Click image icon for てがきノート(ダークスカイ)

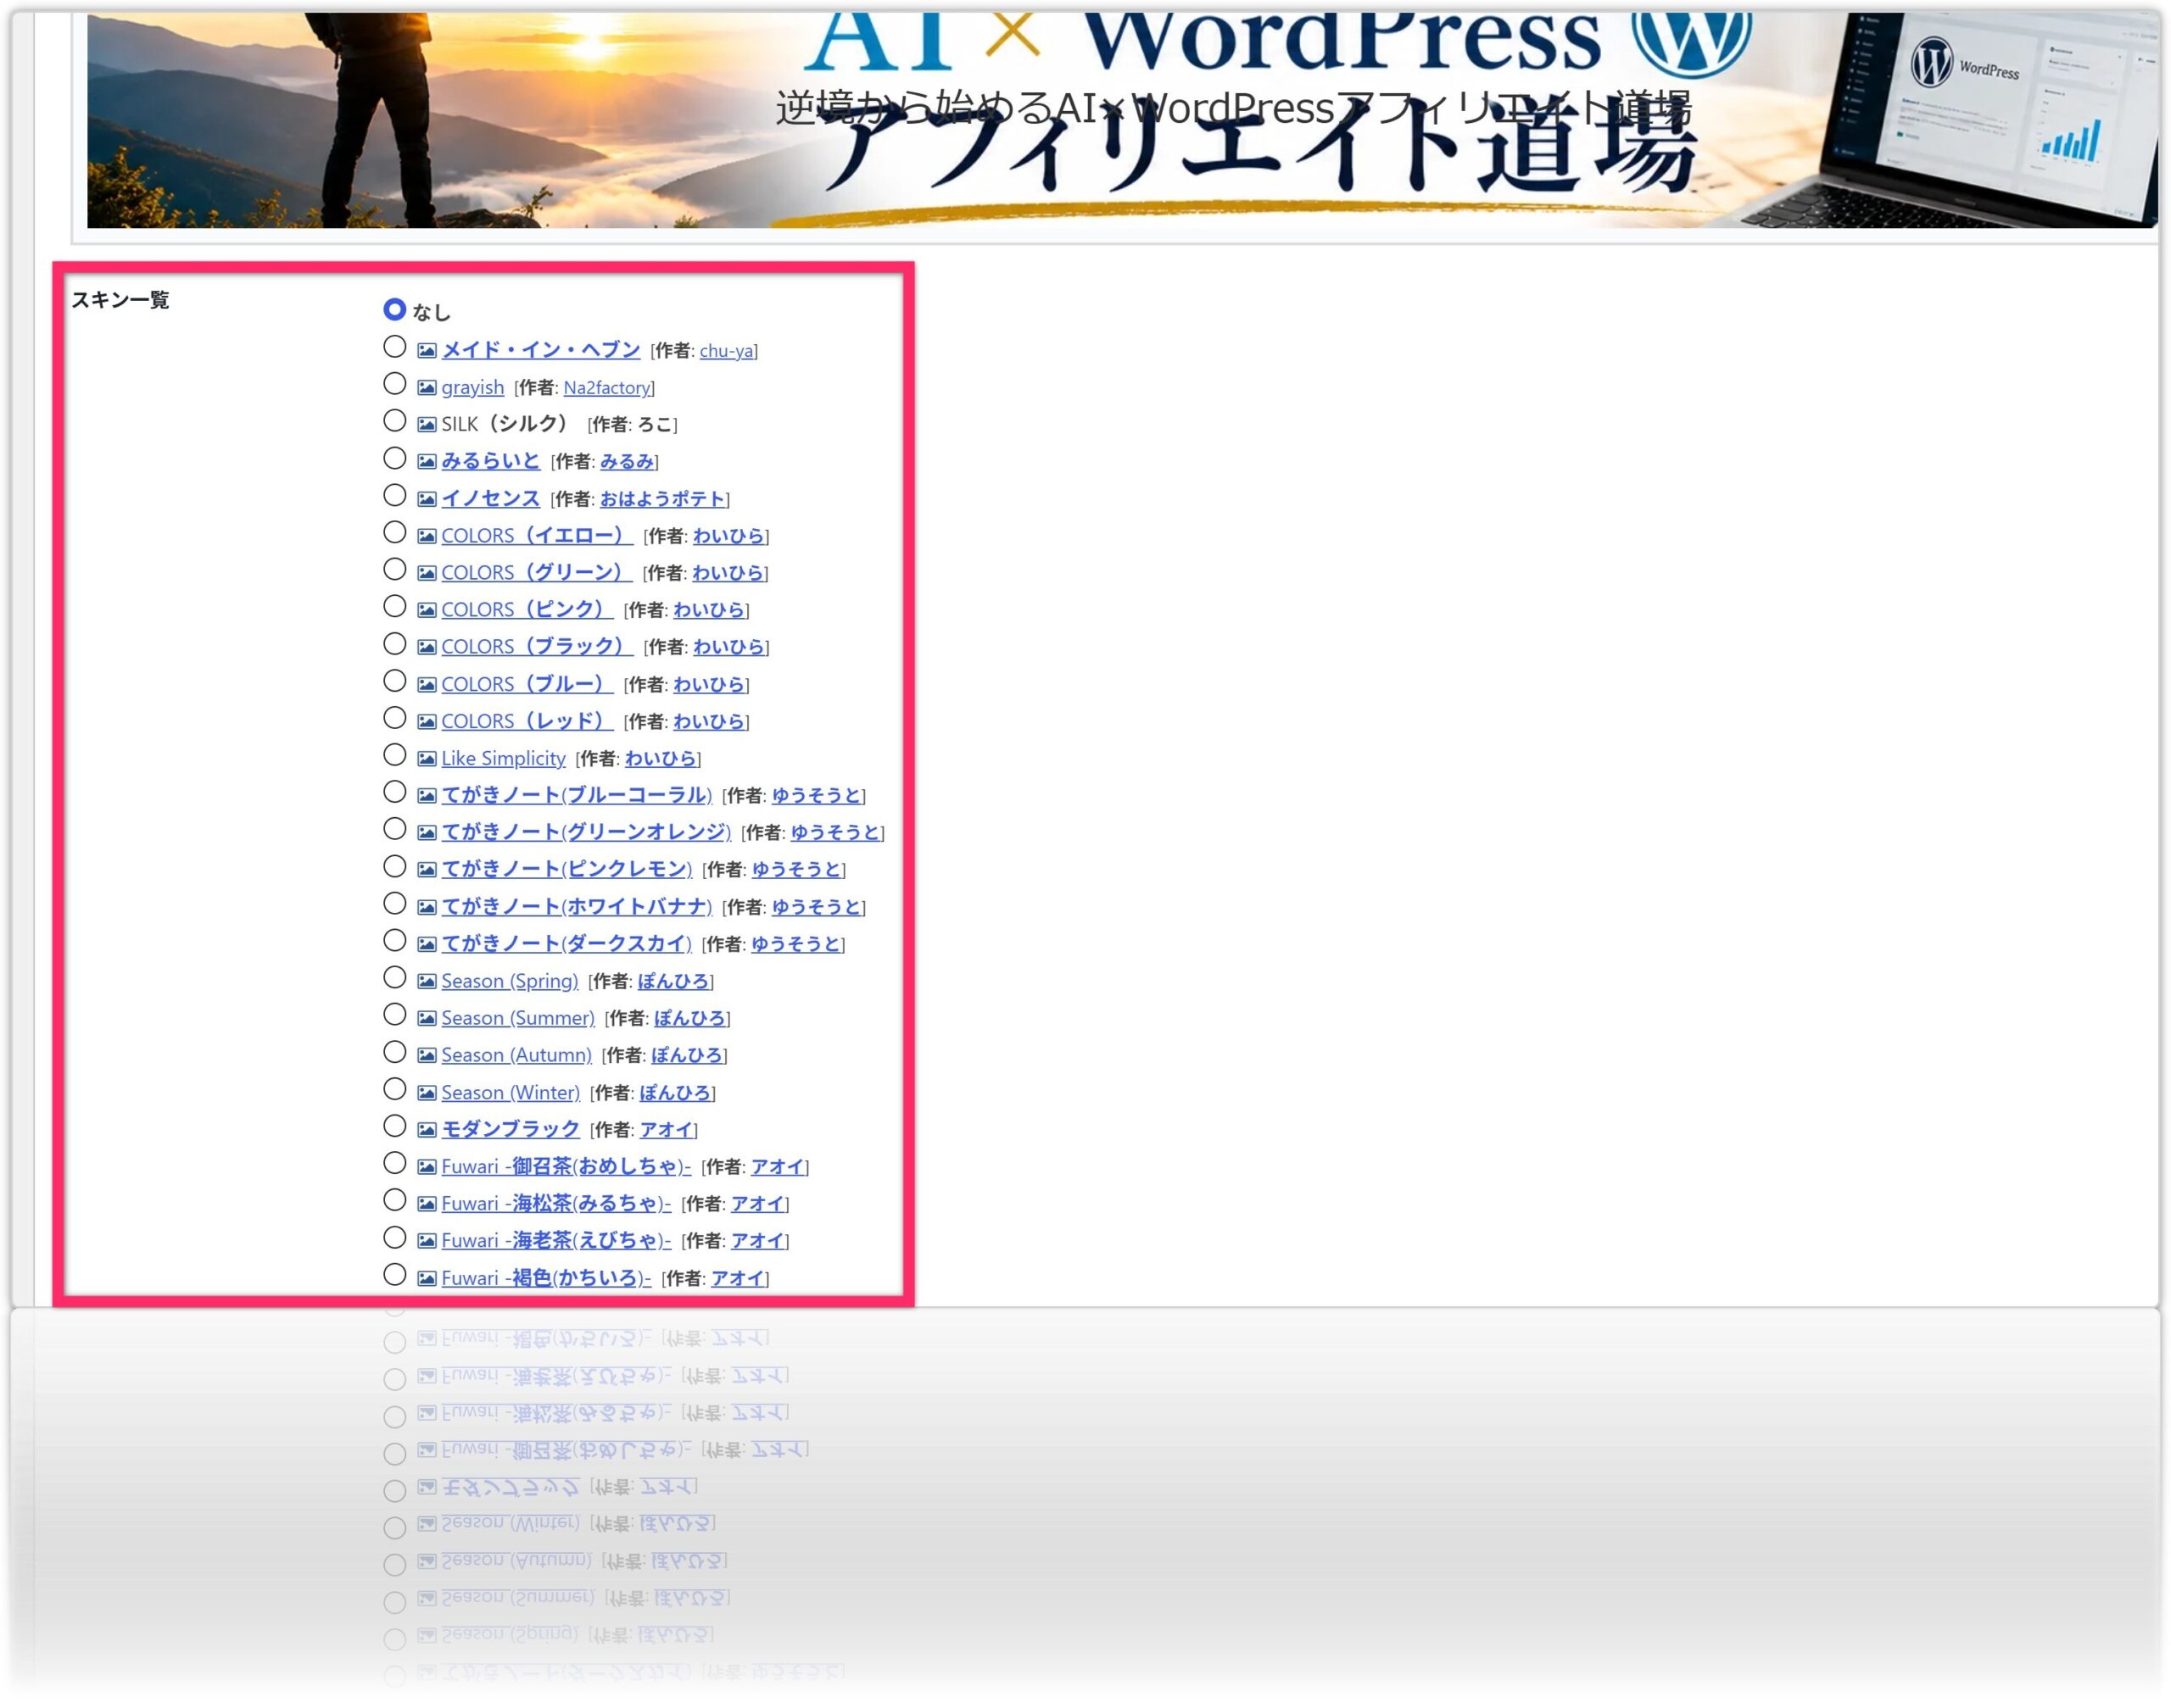click(427, 944)
